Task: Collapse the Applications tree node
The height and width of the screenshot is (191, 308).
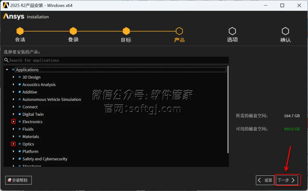Action: click(x=7, y=70)
